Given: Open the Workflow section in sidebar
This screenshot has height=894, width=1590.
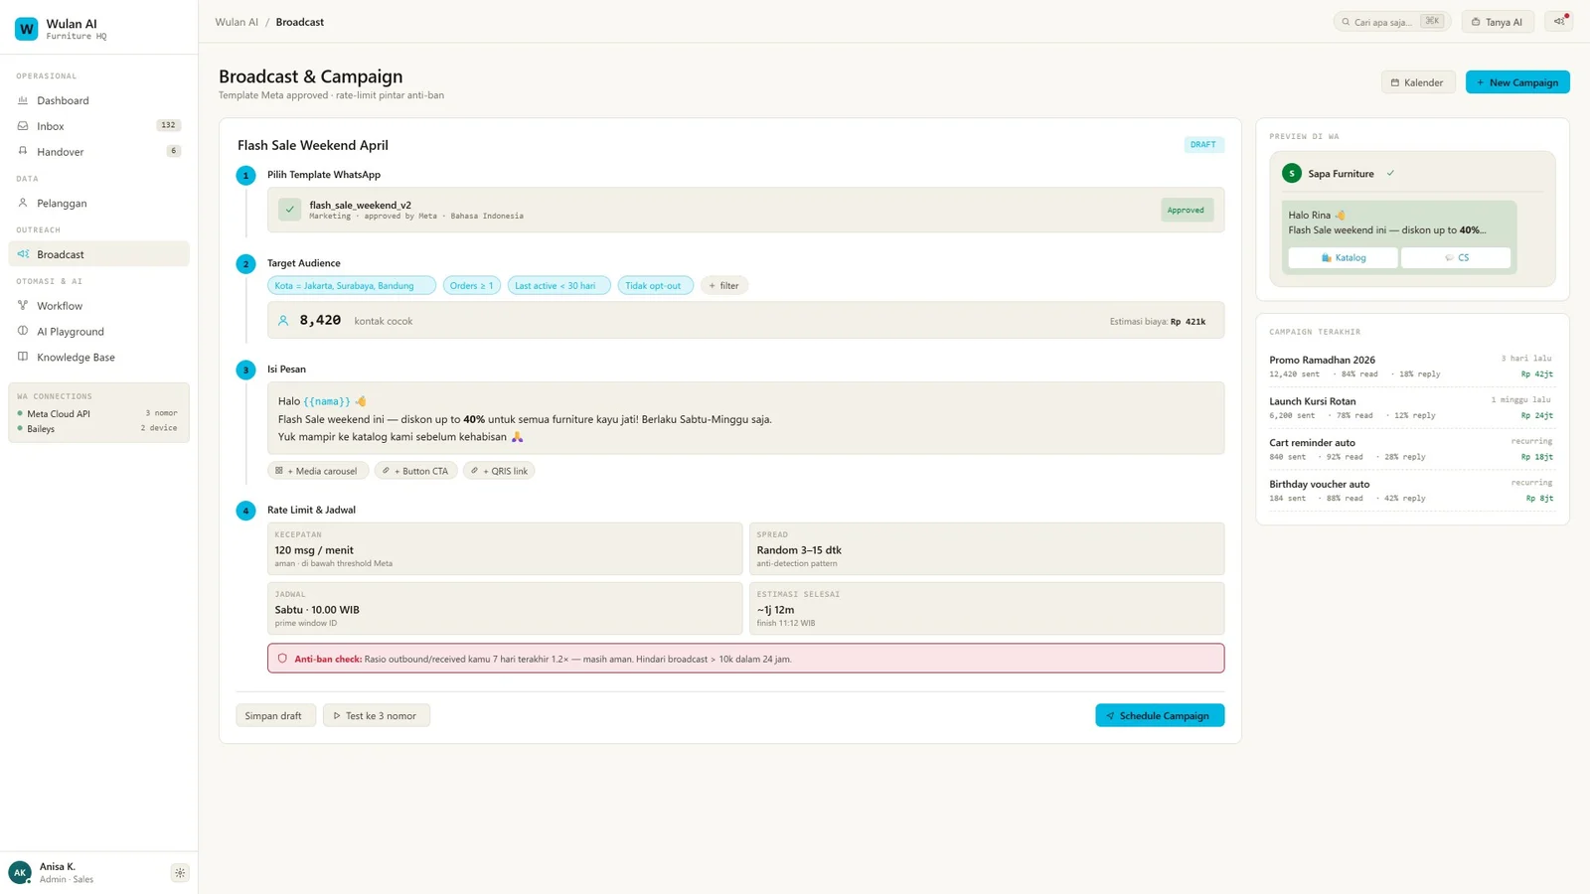Looking at the screenshot, I should [60, 305].
